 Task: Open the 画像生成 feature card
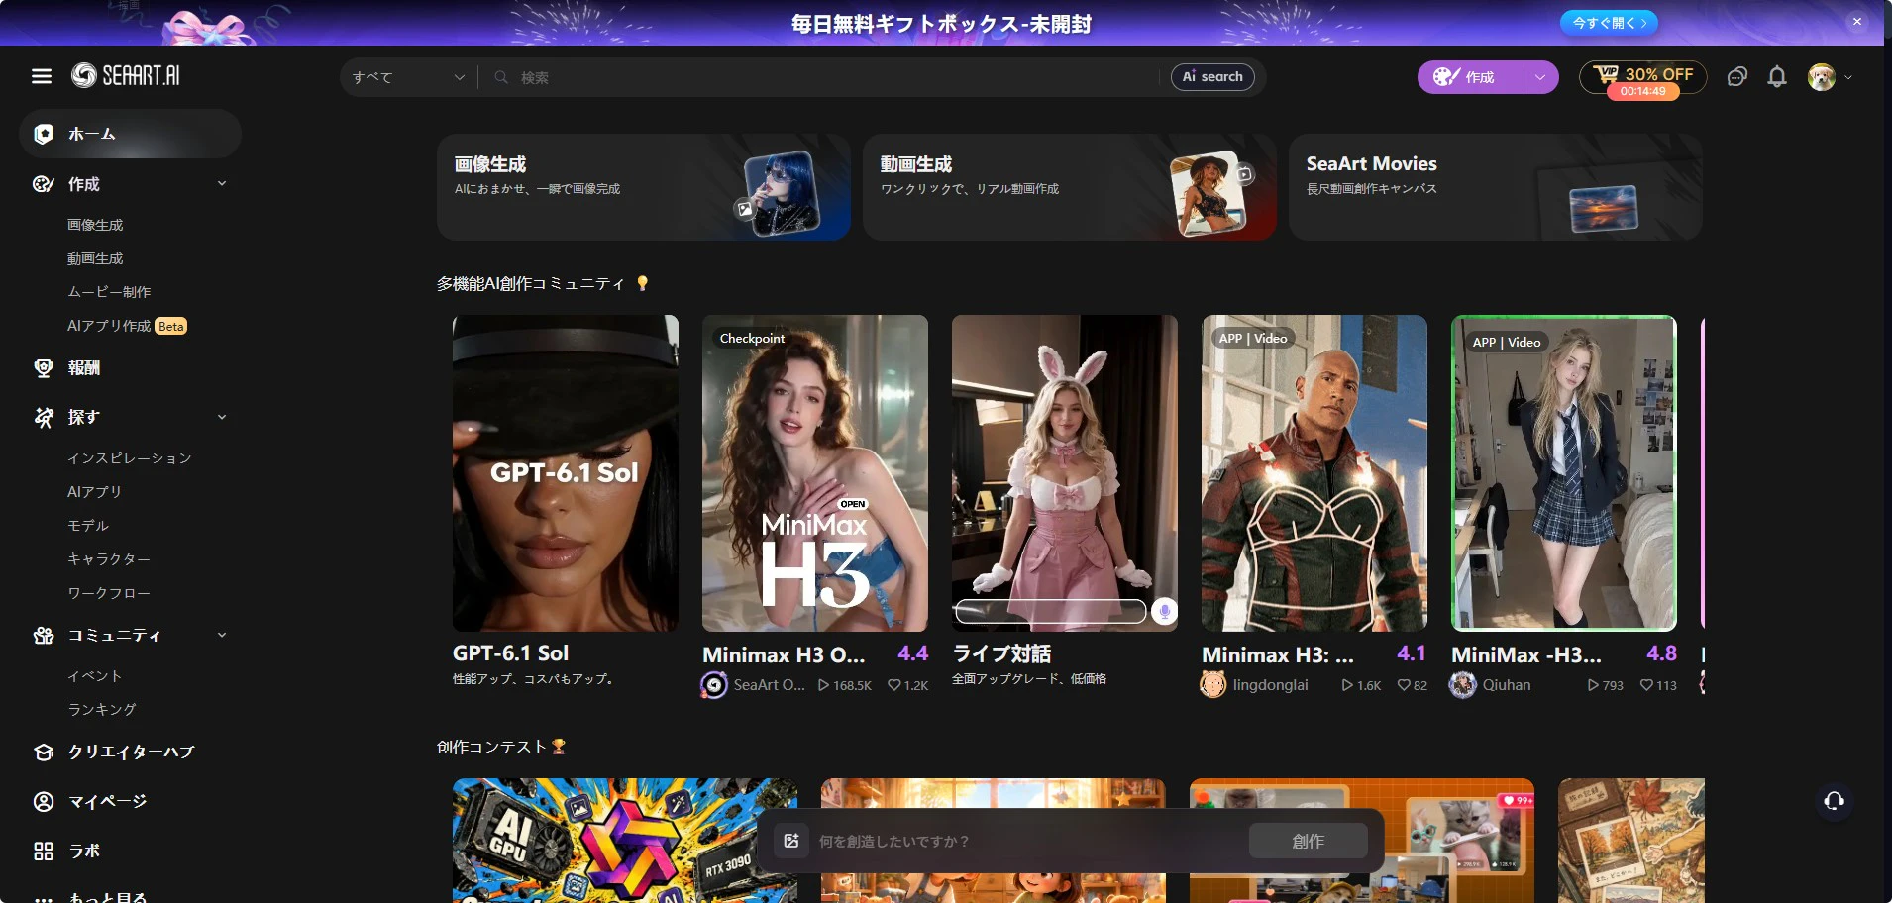(644, 187)
